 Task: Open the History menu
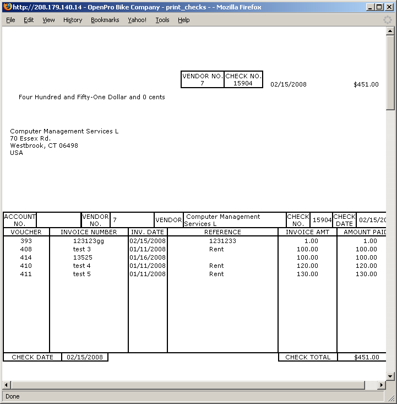tap(73, 20)
